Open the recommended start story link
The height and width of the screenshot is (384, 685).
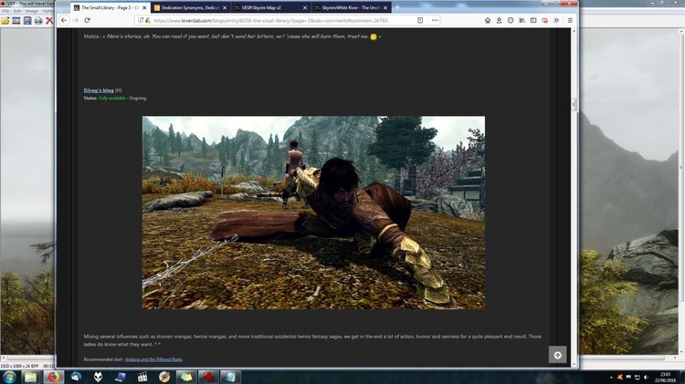153,359
